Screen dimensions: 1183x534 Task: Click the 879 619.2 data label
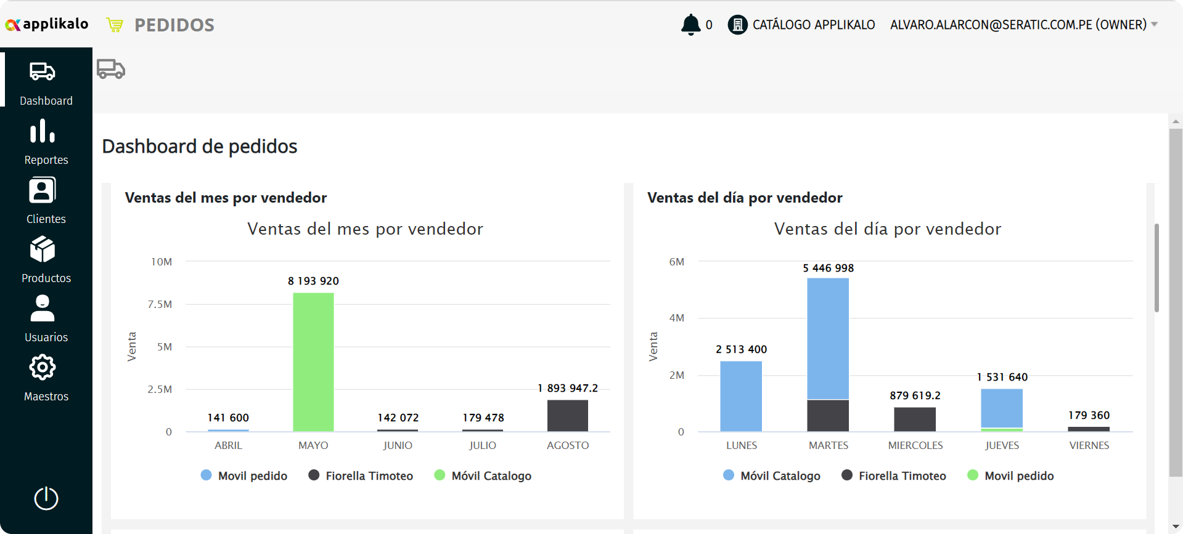click(x=915, y=395)
